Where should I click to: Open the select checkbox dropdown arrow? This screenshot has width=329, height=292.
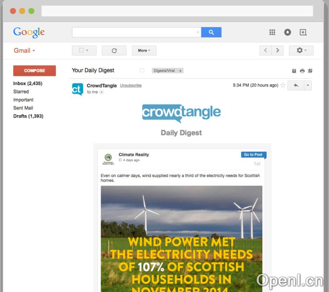point(87,50)
